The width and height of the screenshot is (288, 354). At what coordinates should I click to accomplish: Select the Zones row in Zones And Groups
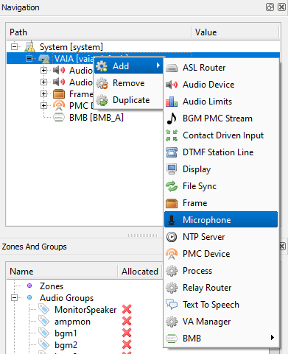52,286
